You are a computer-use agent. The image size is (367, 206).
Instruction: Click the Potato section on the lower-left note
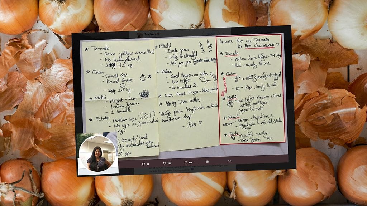click(x=122, y=122)
